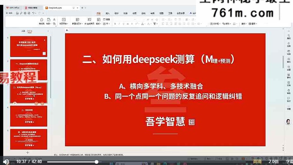Click the increase font size icon
Screen dimensions: 293x165
(148, 19)
